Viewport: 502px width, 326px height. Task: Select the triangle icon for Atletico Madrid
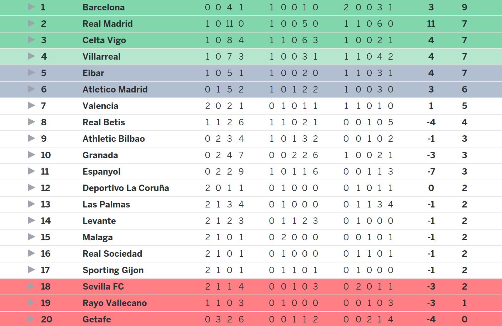(x=32, y=89)
